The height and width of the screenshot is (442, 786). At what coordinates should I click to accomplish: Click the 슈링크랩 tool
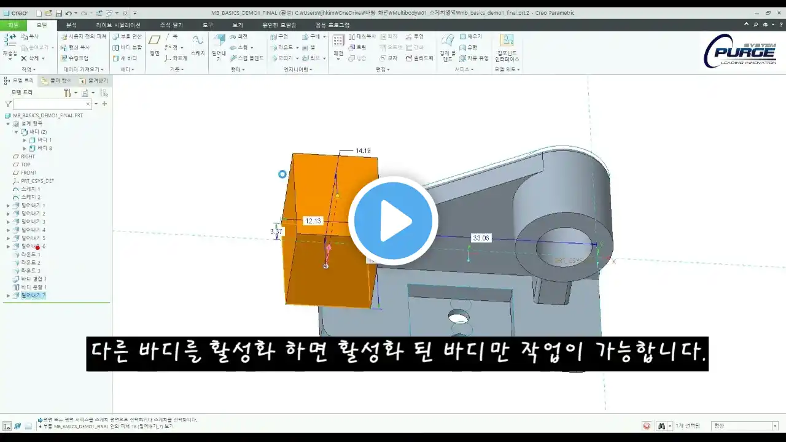[x=74, y=58]
